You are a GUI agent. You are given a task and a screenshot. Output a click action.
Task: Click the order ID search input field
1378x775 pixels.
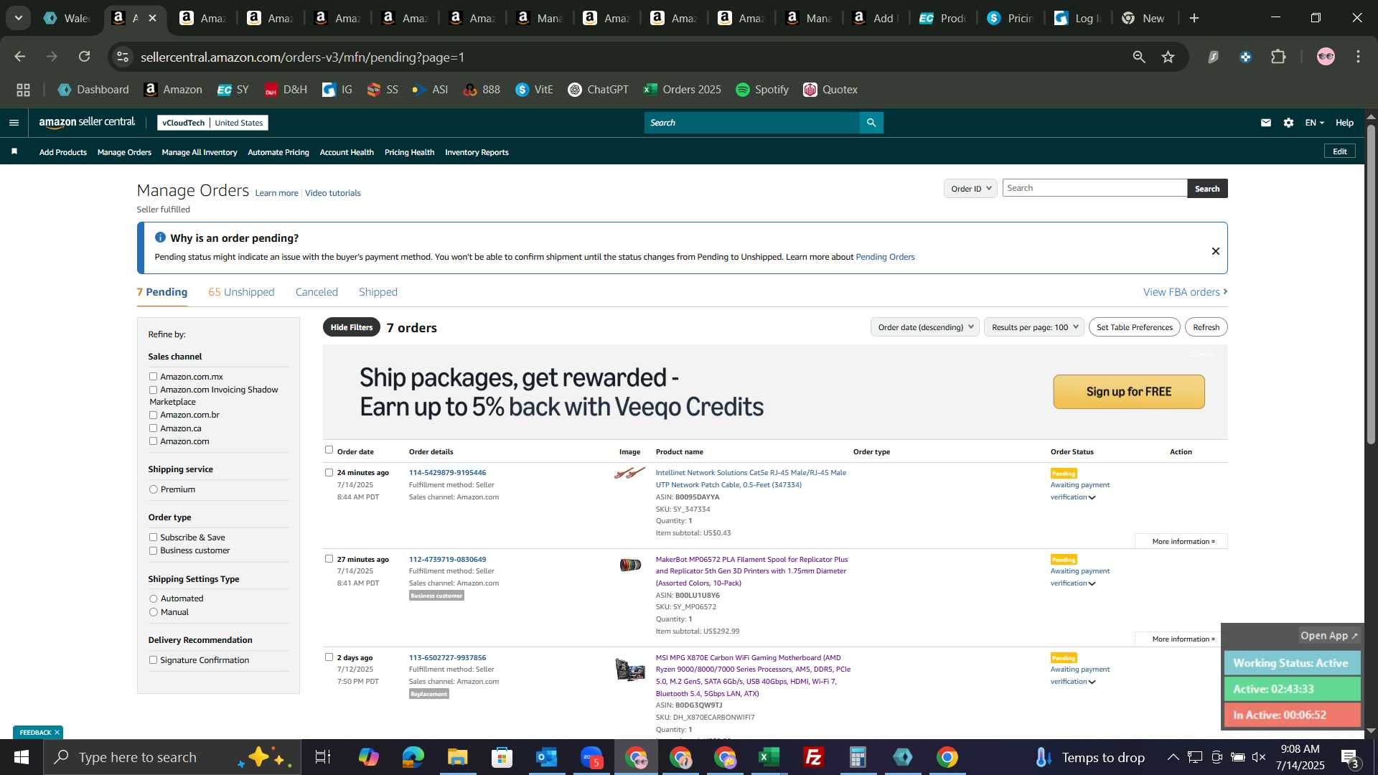1095,188
